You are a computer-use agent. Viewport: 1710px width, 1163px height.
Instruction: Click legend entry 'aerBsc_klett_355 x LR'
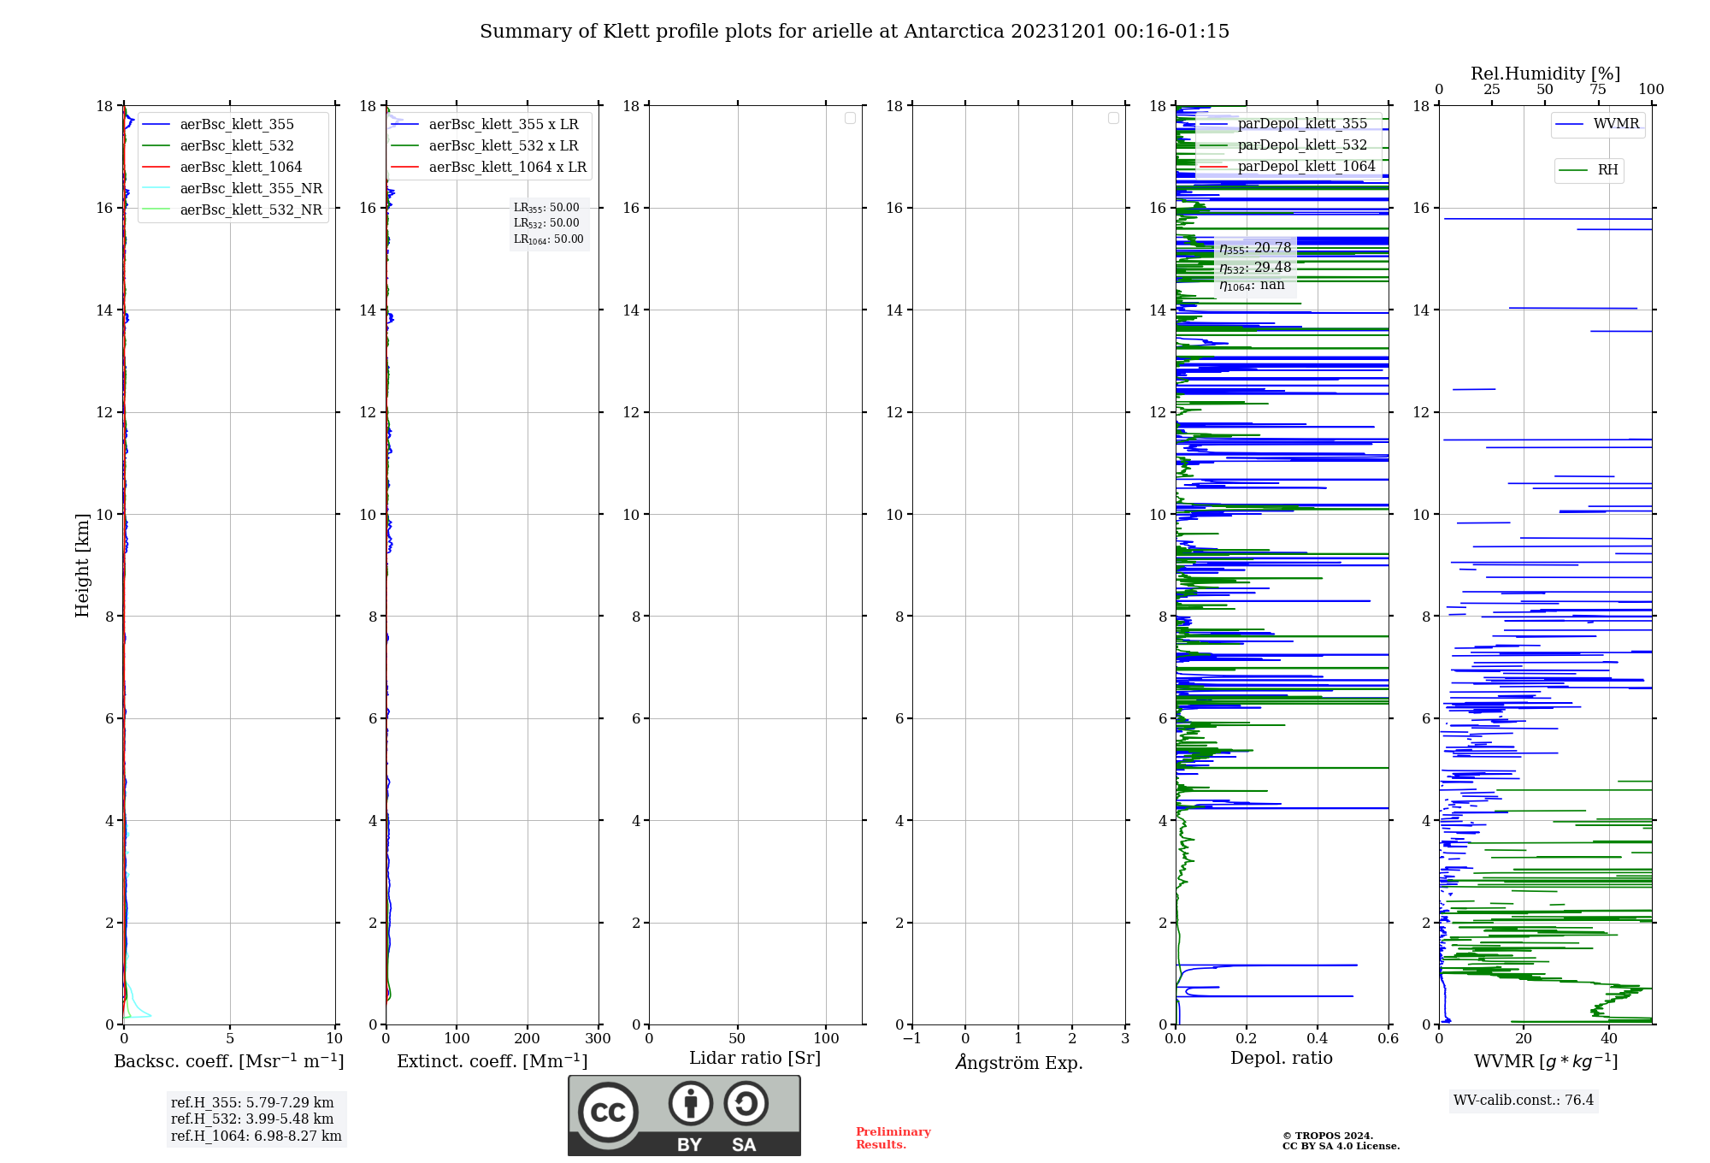(x=504, y=125)
